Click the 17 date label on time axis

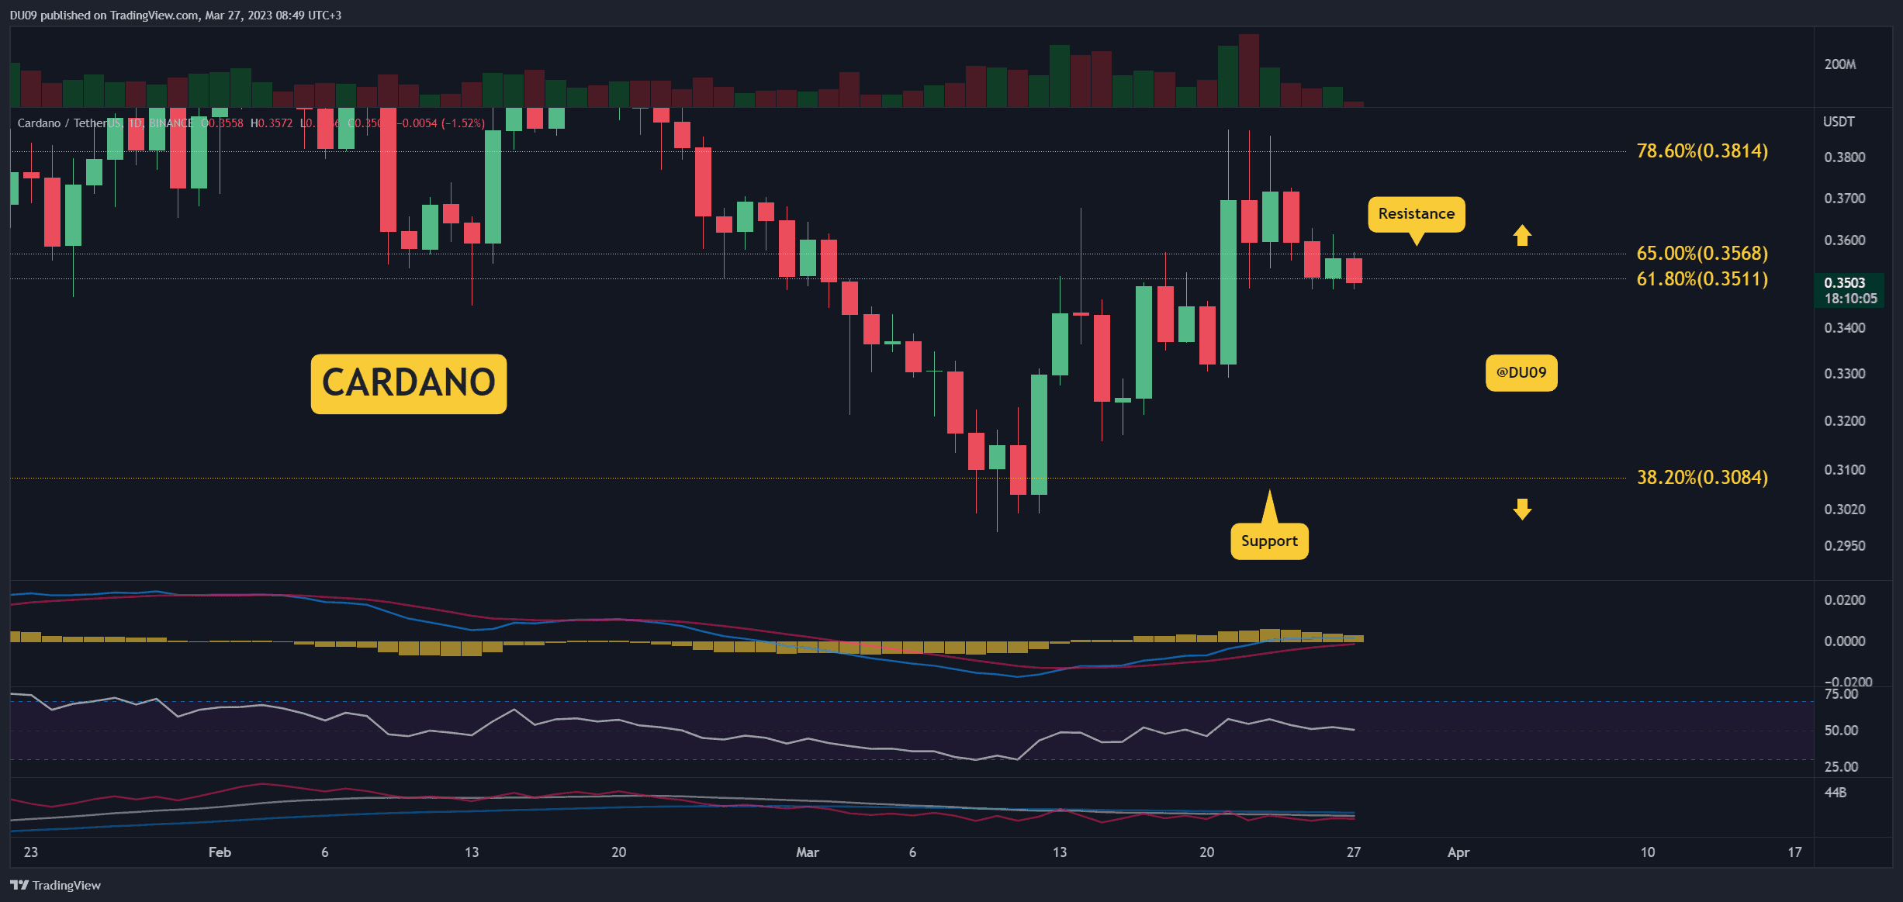click(x=1794, y=852)
